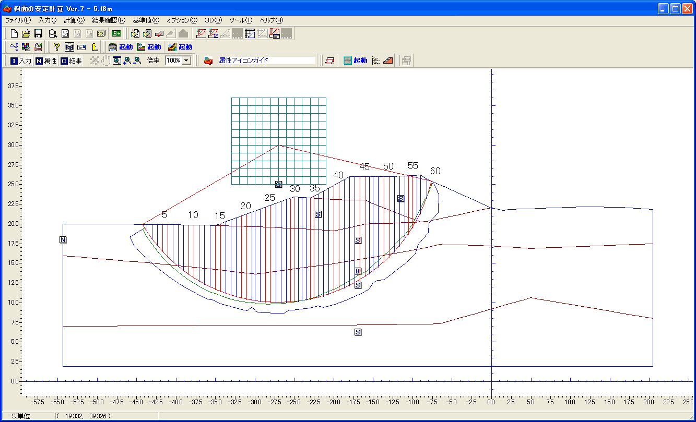Open the 倍率 100% zoom dropdown
Image resolution: width=696 pixels, height=422 pixels.
click(186, 61)
